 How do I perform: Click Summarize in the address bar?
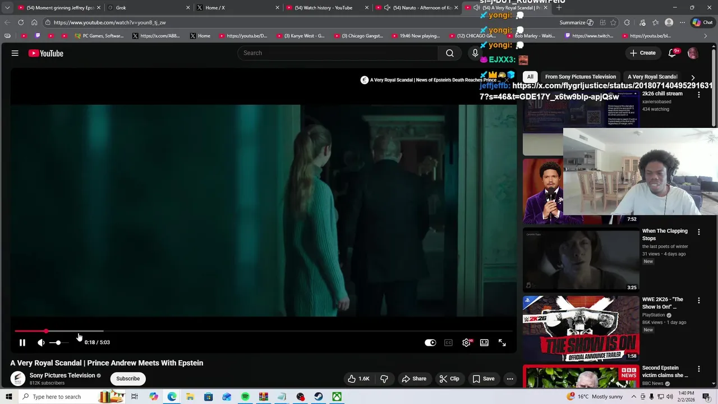coord(576,22)
